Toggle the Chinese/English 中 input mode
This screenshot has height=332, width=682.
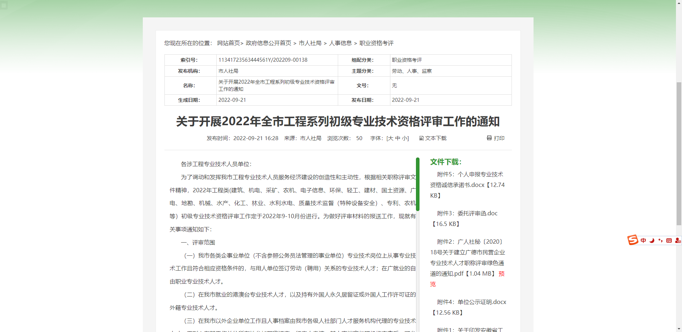(x=643, y=240)
